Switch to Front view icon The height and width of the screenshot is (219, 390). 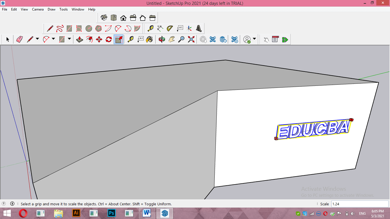[x=123, y=18]
